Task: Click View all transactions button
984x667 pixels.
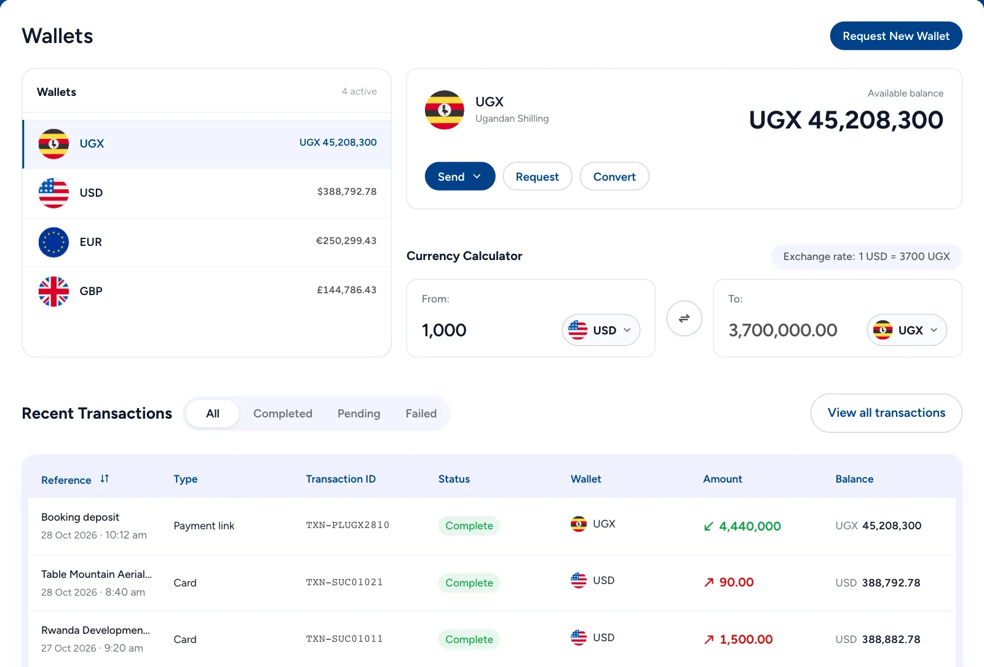Action: point(886,413)
